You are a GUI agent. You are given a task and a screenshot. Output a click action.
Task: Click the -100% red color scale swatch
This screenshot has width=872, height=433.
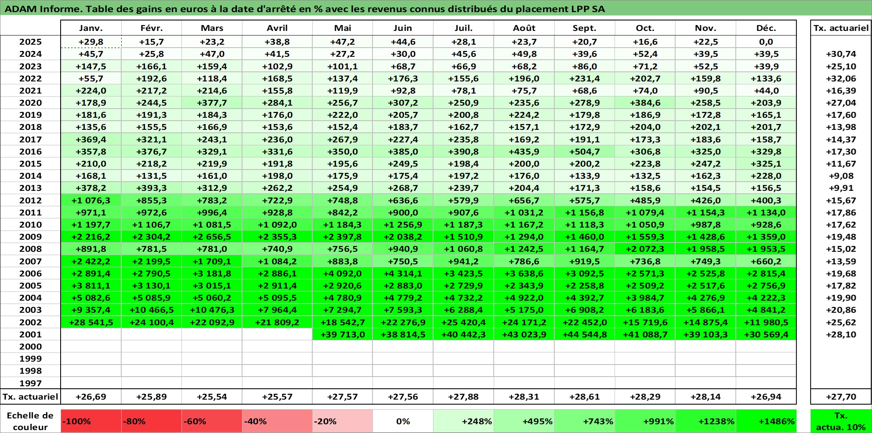91,421
